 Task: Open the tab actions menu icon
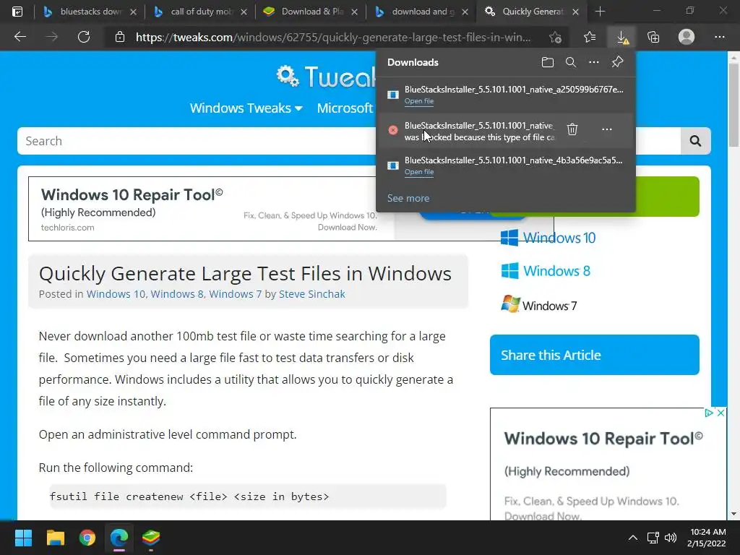(x=17, y=12)
